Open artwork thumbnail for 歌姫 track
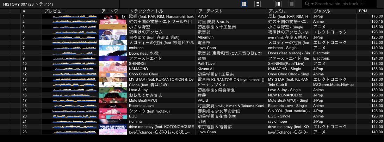 coord(113,16)
